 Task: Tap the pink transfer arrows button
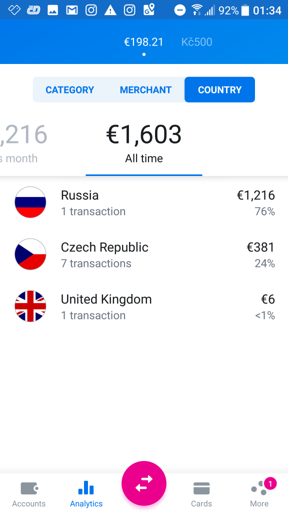pyautogui.click(x=144, y=483)
